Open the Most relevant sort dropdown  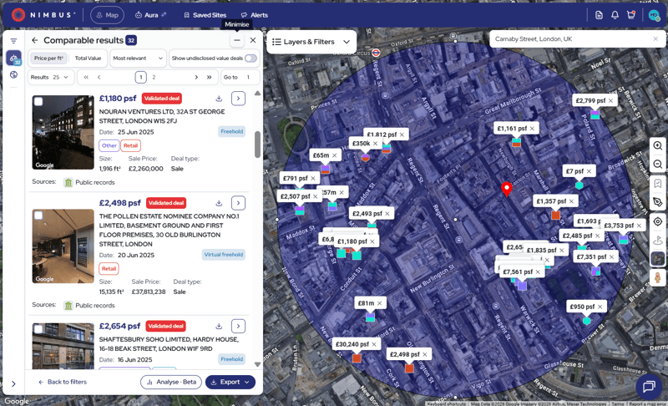138,58
